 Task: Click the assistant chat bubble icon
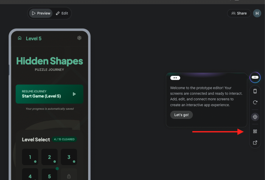coord(255,77)
